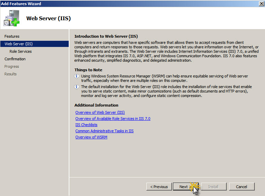265x196 pixels.
Task: Open Overview of Web Server (IIS) link
Action: tap(100, 112)
